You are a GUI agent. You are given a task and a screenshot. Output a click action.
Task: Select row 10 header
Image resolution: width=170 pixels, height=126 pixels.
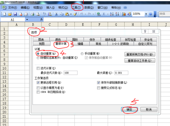[x=4, y=68]
